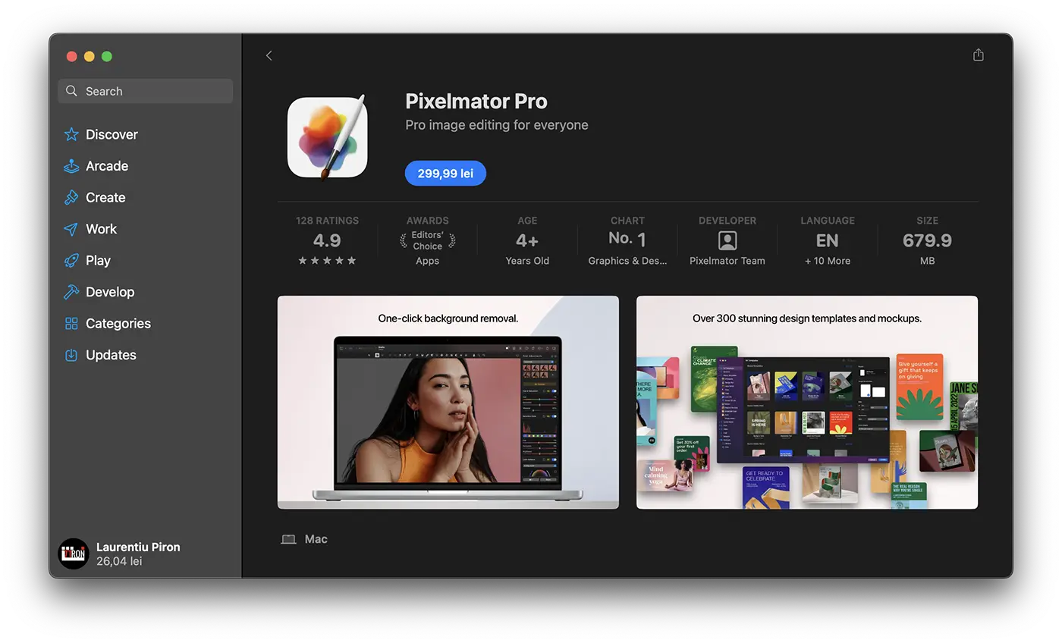This screenshot has height=643, width=1062.
Task: Click the Search input field
Action: [x=145, y=91]
